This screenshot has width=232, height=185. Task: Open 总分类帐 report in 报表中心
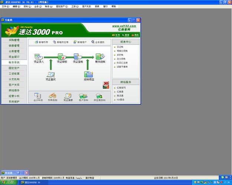pos(121,59)
